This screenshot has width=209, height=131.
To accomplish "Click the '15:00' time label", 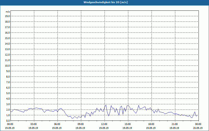I will [x=128, y=124].
